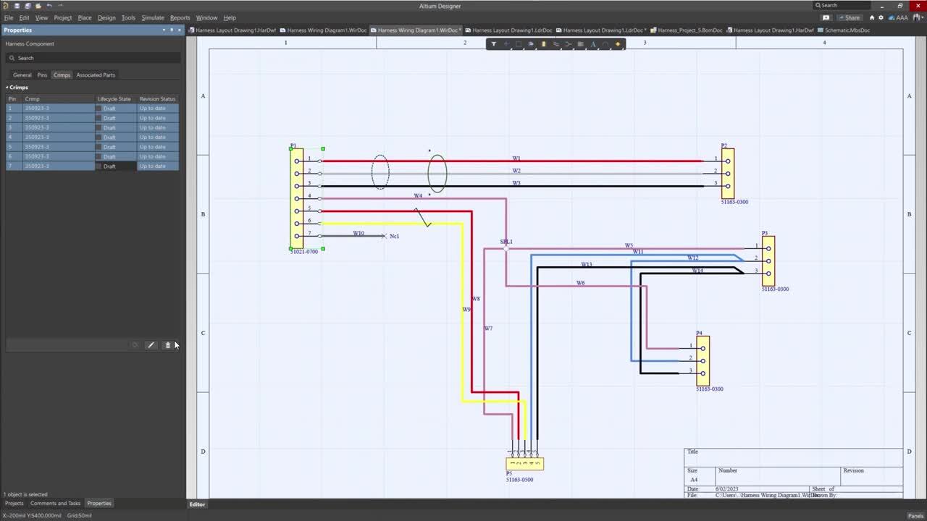Click the Properties panel search field
The height and width of the screenshot is (521, 927).
(x=94, y=58)
